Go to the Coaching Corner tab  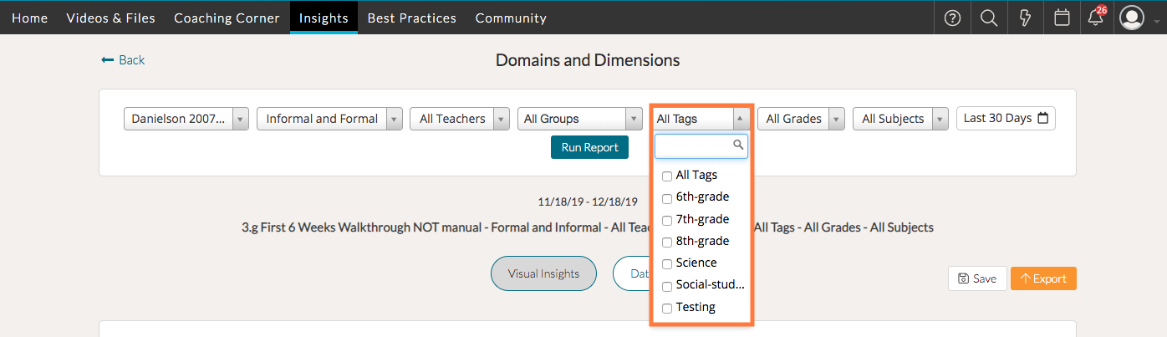(x=227, y=18)
